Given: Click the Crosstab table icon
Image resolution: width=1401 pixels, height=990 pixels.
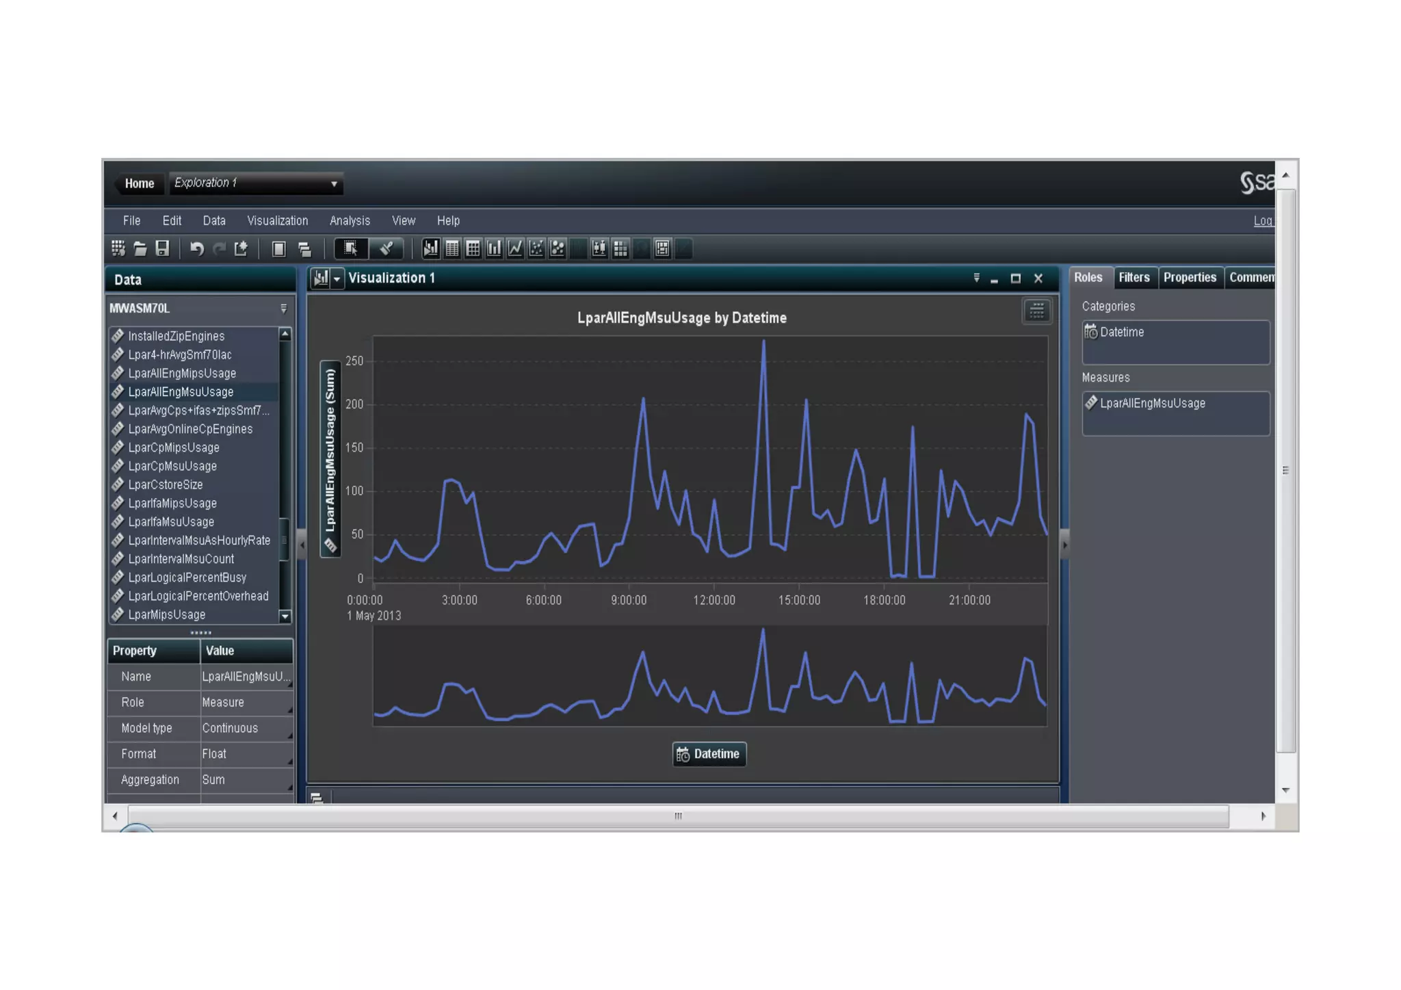Looking at the screenshot, I should 473,249.
